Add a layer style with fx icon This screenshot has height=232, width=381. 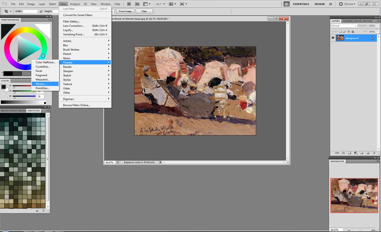tap(343, 153)
